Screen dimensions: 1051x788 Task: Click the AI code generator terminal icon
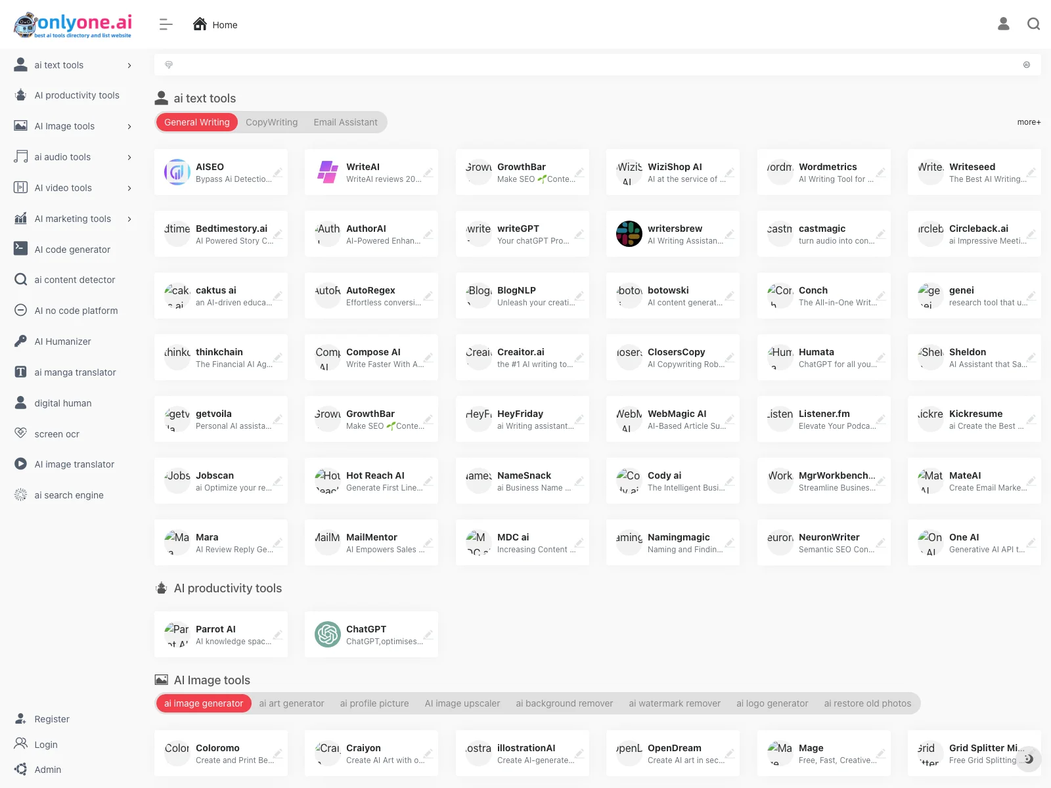[21, 249]
